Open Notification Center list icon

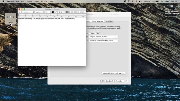(x=176, y=1)
